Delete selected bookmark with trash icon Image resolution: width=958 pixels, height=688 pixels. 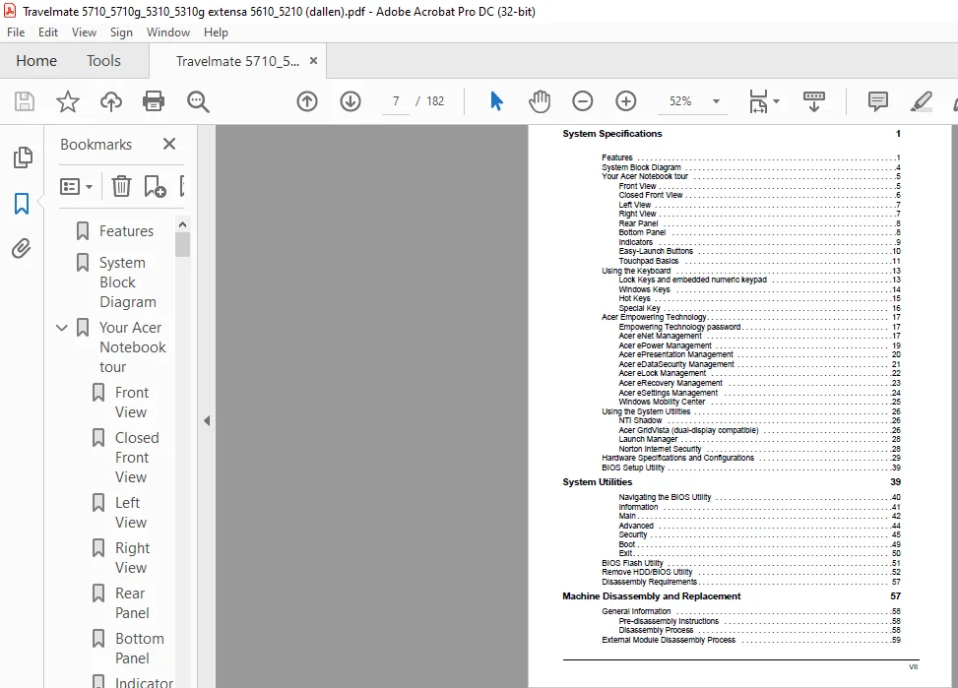coord(121,186)
